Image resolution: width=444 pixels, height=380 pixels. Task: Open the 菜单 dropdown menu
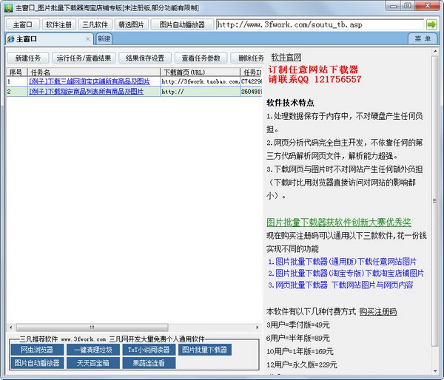tap(423, 38)
